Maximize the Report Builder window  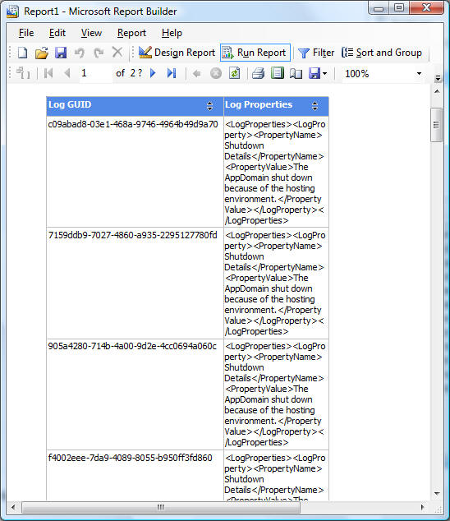coord(399,8)
